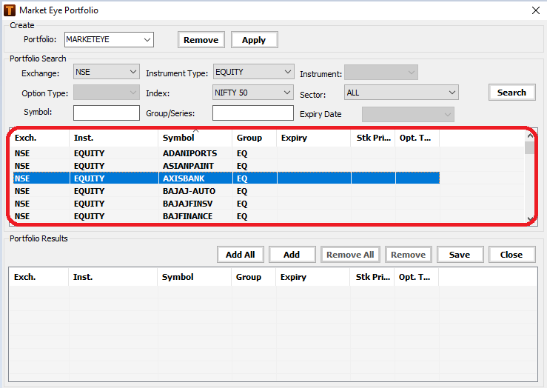Click the Search button

click(511, 93)
